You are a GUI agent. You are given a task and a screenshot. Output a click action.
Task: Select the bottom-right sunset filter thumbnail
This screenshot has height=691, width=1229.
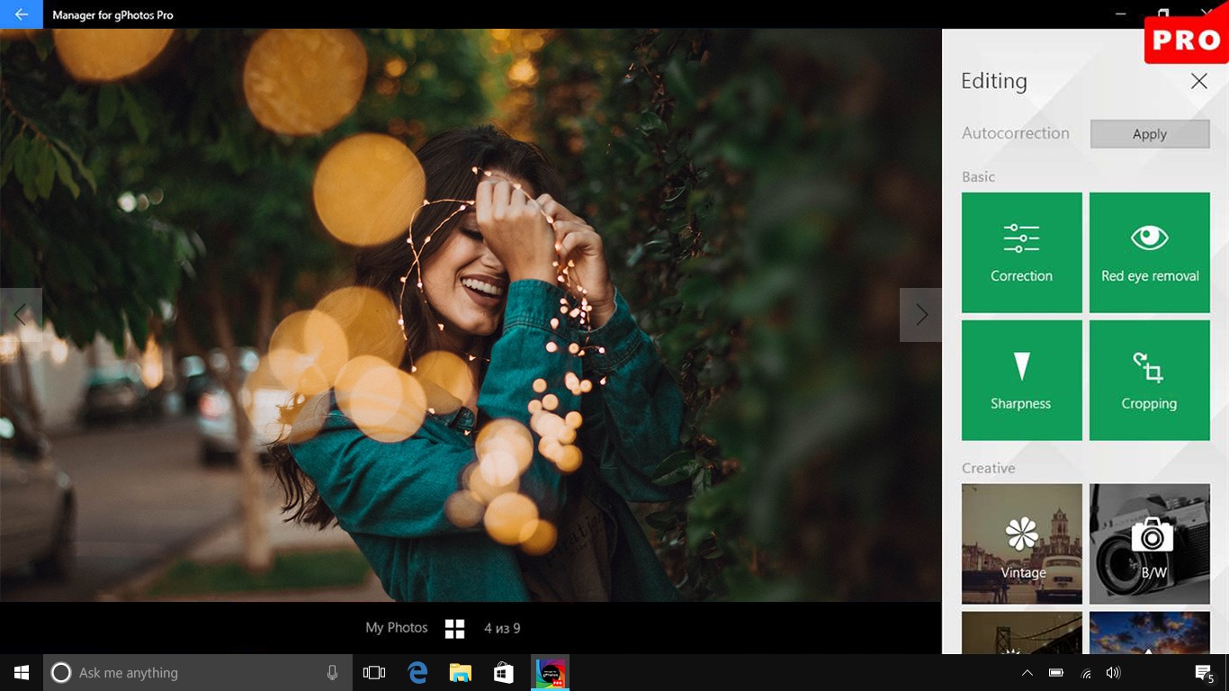(1149, 633)
